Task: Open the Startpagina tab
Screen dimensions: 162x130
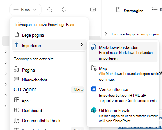Action: click(133, 11)
